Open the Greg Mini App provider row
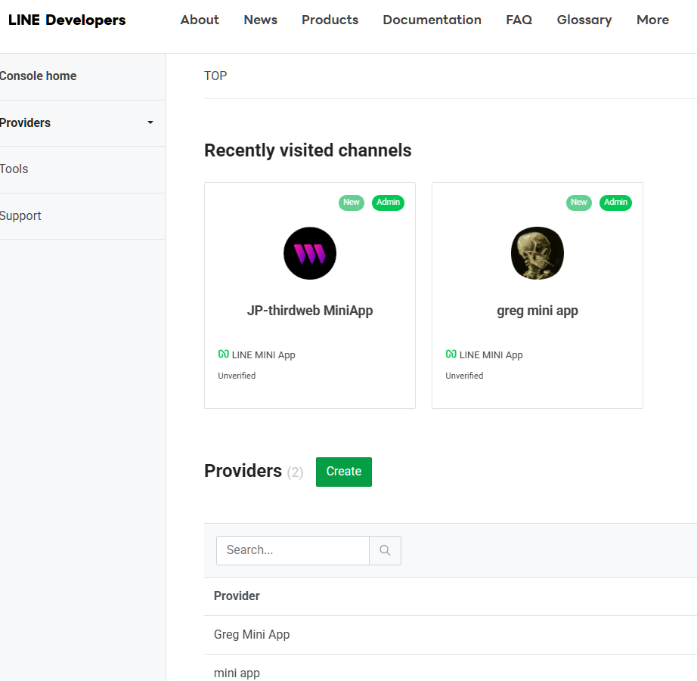This screenshot has width=697, height=681. (x=451, y=635)
